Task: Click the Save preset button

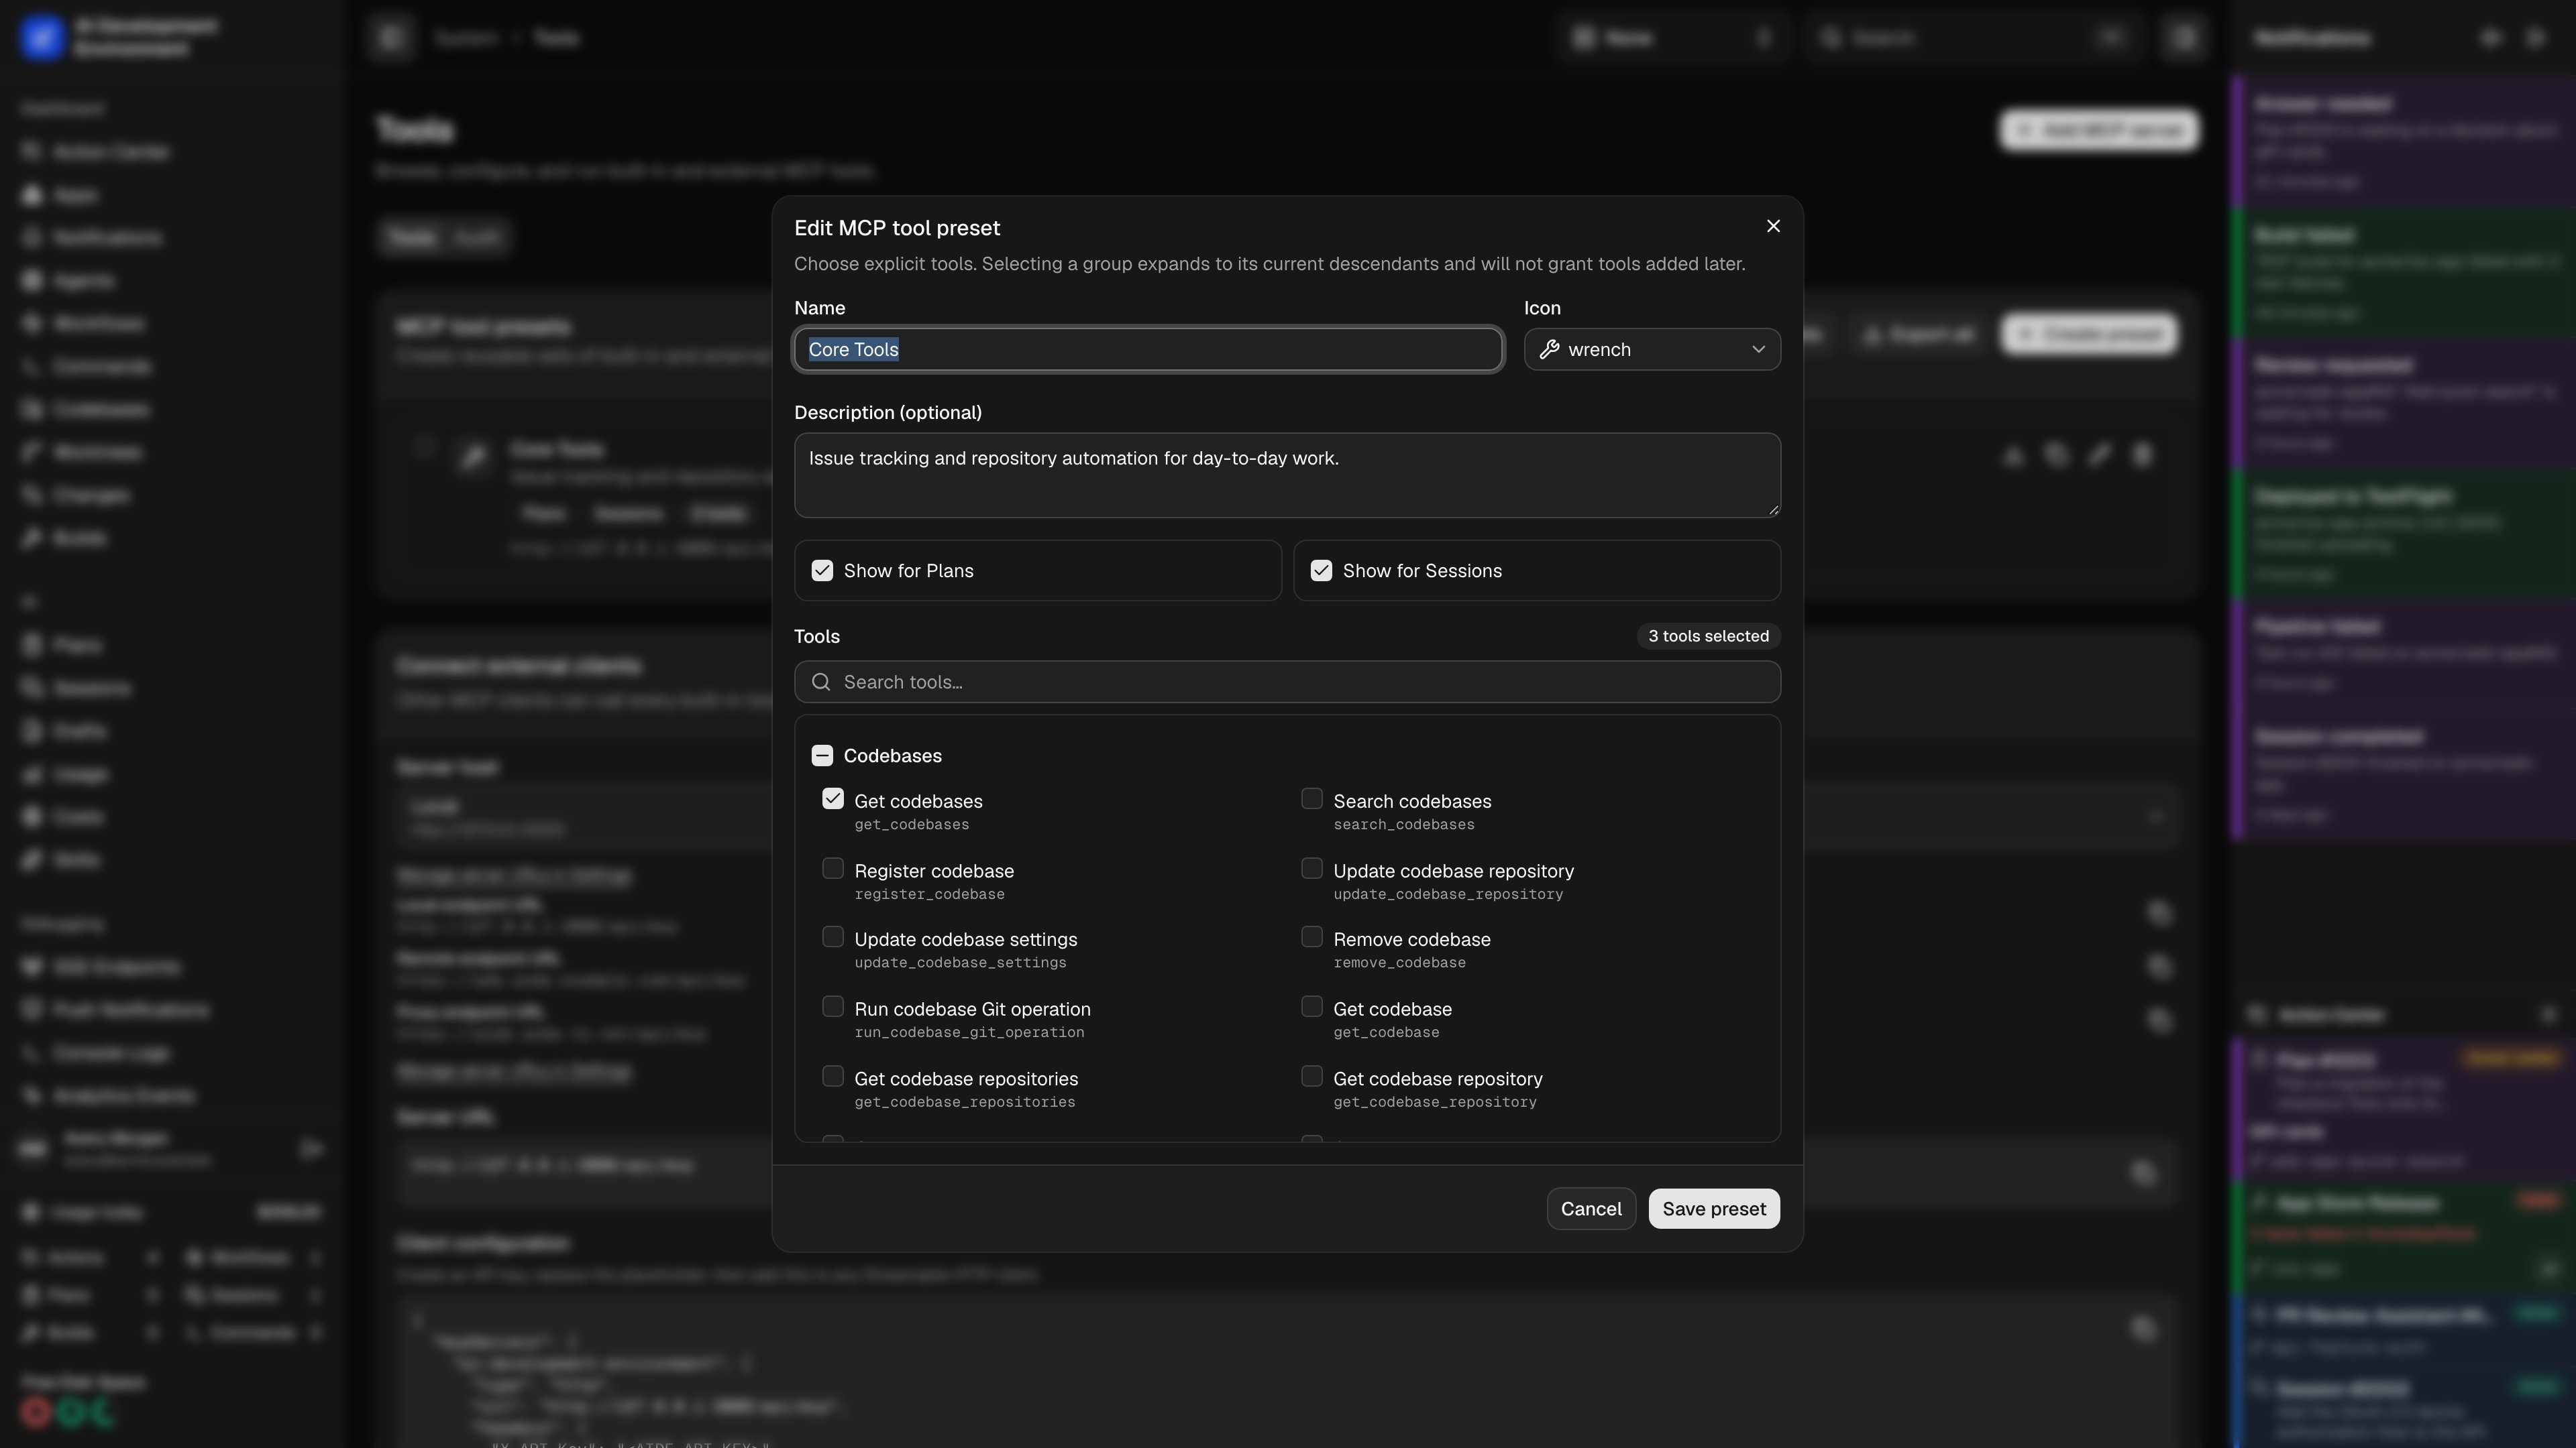Action: pos(1714,1209)
